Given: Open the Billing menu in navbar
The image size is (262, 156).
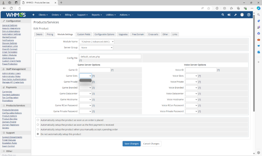Looking at the screenshot, I should (x=69, y=15).
